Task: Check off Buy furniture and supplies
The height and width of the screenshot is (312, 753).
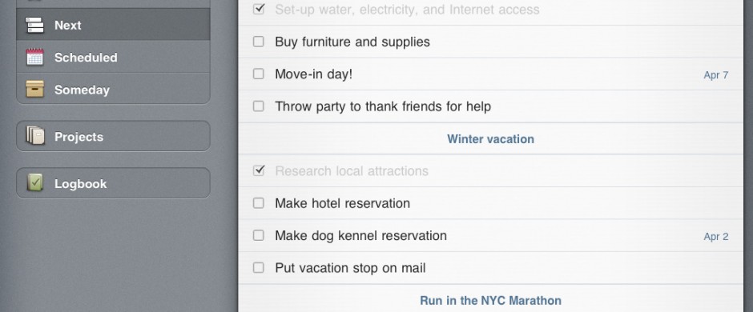Action: pos(259,42)
